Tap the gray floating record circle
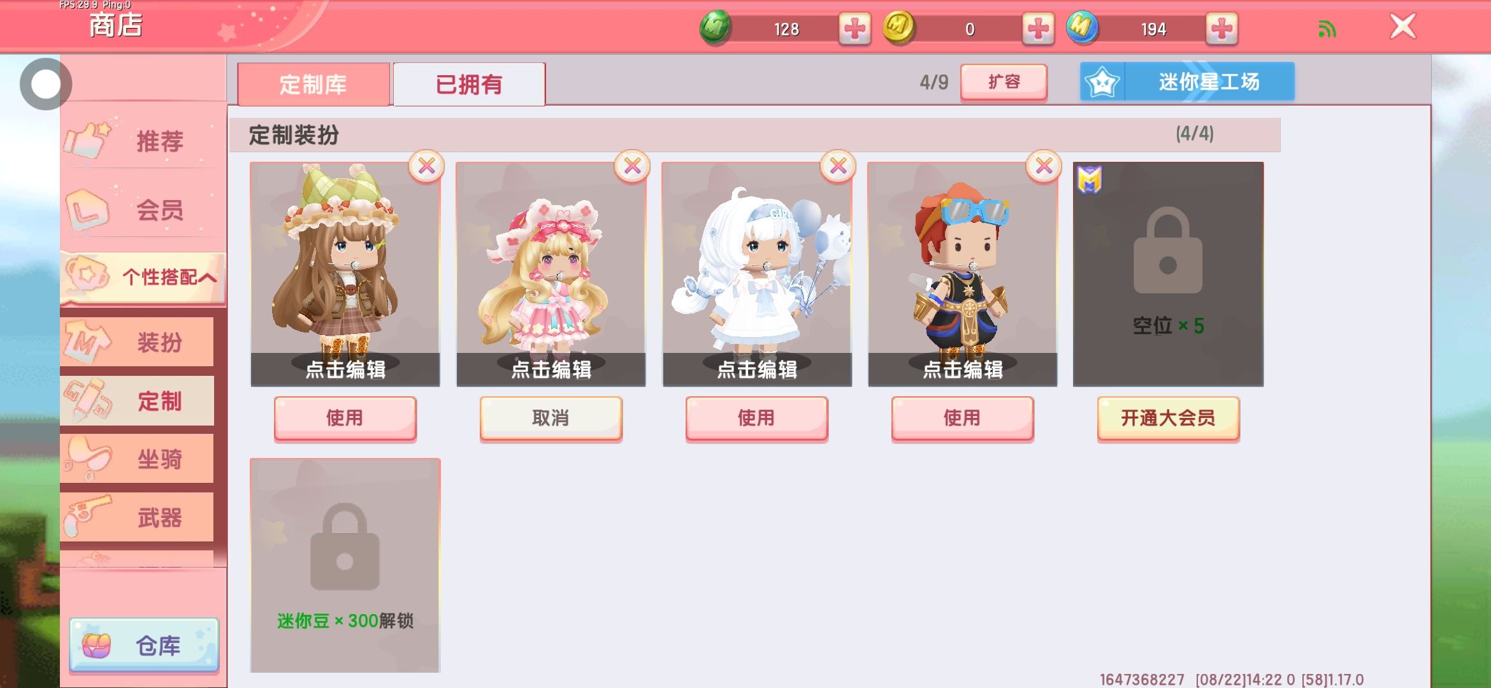Screen dimensions: 1491x688 click(x=45, y=84)
